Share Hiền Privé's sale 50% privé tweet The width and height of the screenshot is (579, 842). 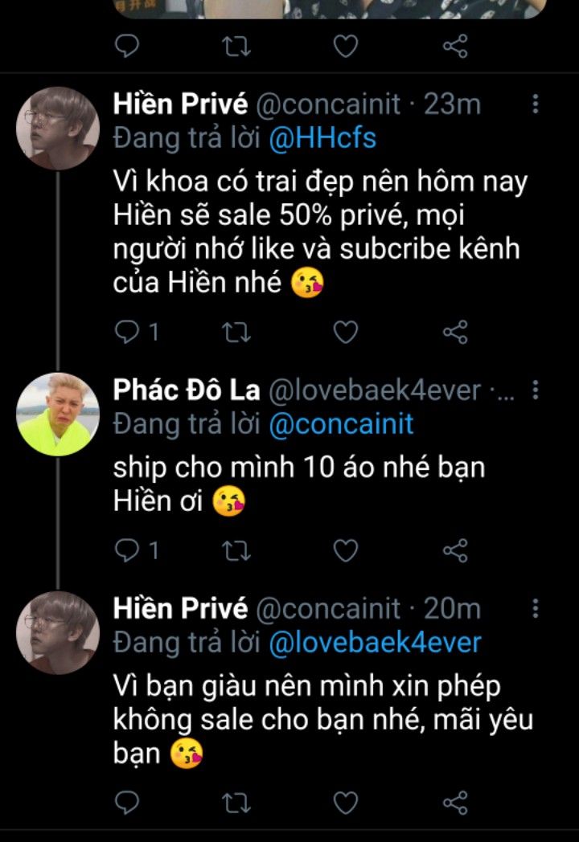pyautogui.click(x=456, y=332)
